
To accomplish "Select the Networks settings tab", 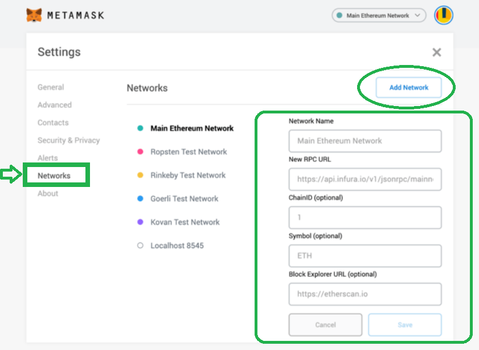I will point(54,176).
